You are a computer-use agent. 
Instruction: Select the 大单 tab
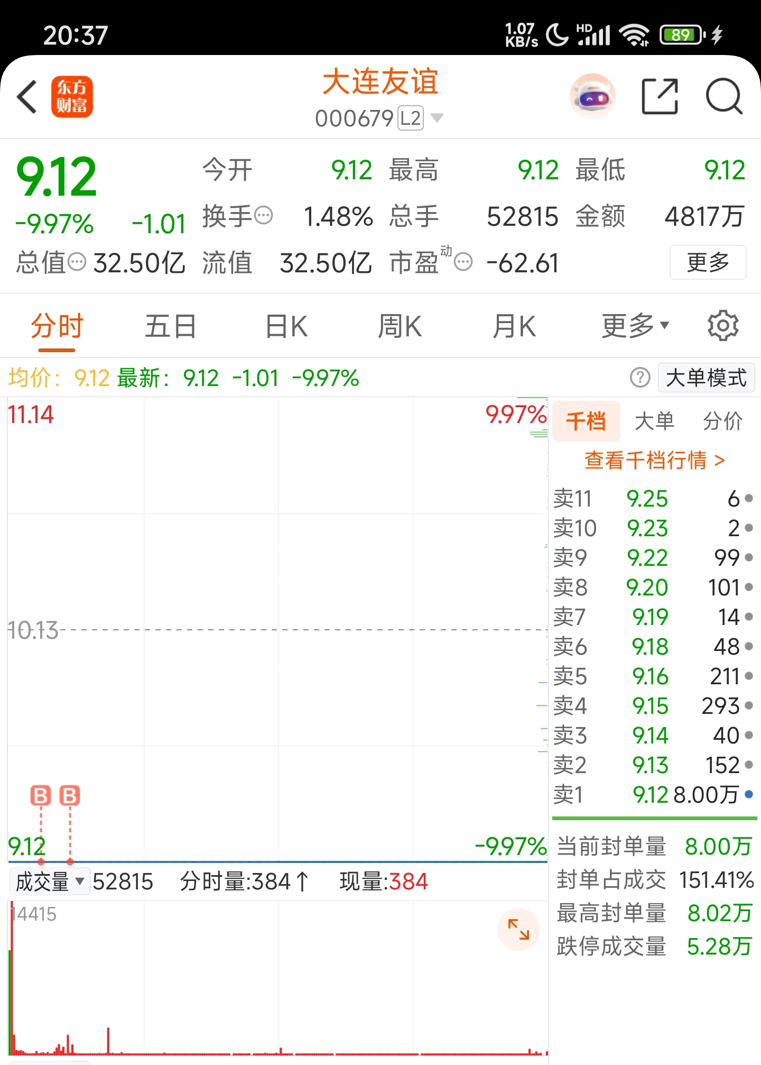654,421
